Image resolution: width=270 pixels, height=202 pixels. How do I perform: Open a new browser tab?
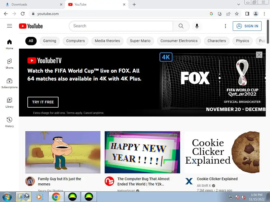(134, 4)
